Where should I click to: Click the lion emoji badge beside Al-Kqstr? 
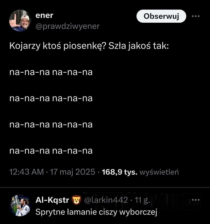coord(76,200)
